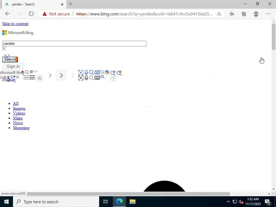Click the Search button
276x207 pixels.
coord(10,59)
